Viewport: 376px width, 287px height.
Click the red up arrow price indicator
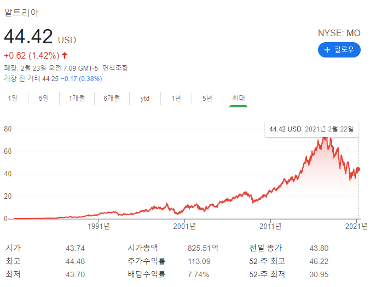tap(65, 56)
